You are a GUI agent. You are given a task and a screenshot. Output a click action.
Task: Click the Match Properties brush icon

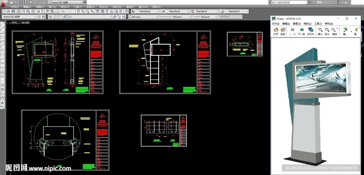coord(52,11)
